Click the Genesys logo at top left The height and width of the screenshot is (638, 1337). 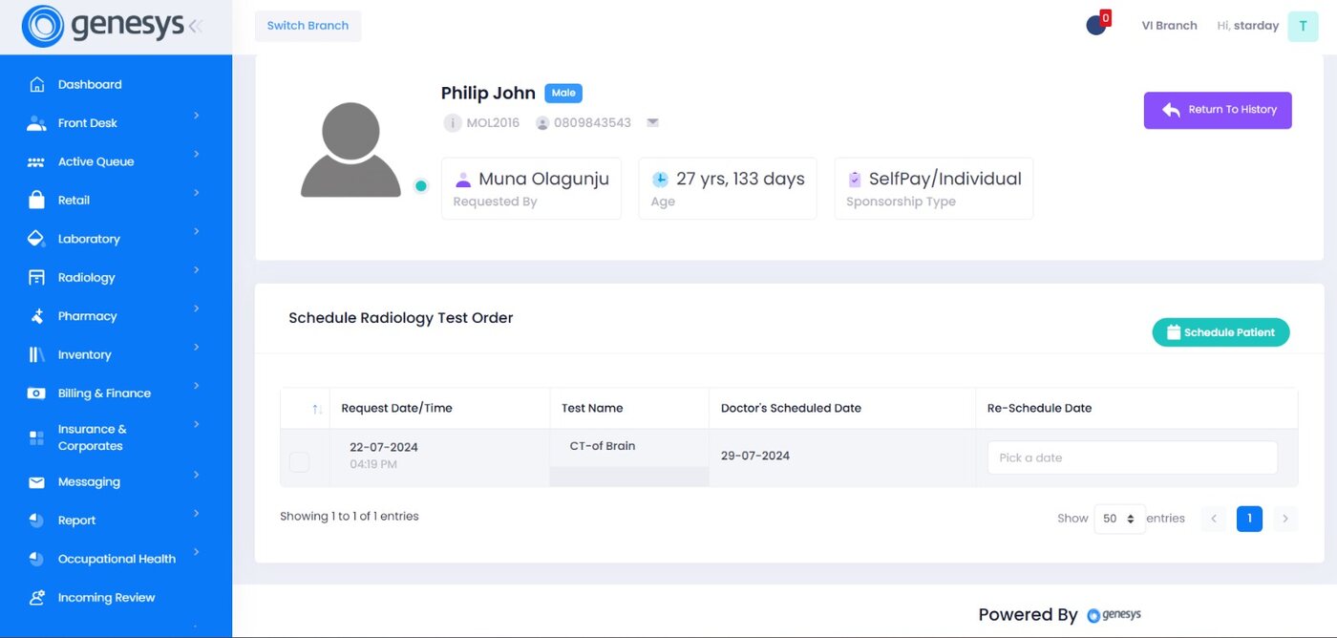(103, 27)
